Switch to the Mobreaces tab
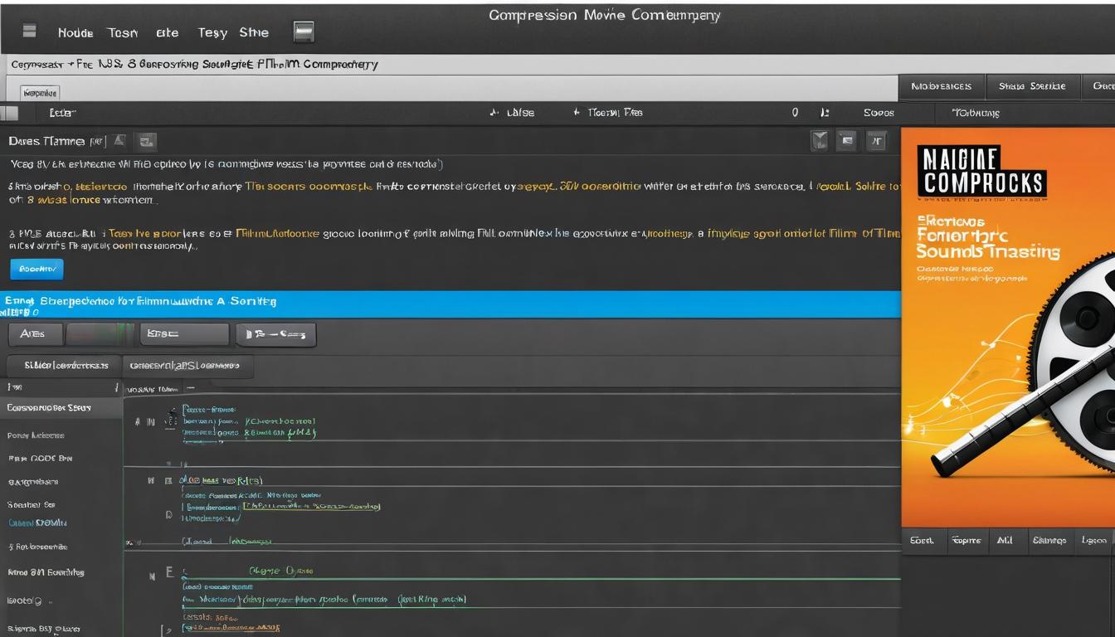Image resolution: width=1115 pixels, height=637 pixels. [x=942, y=86]
